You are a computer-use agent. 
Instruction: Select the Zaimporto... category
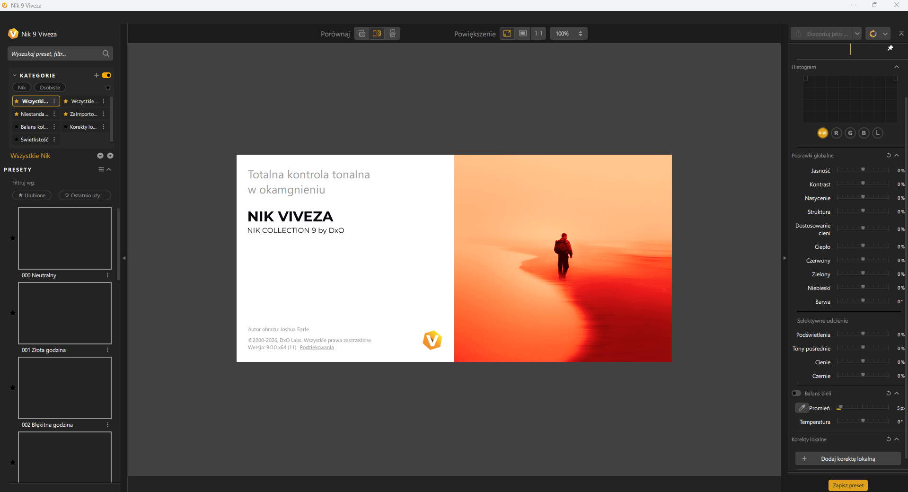tap(83, 114)
